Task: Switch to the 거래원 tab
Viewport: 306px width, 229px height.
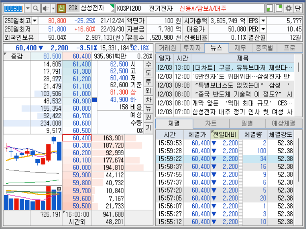Action: [x=167, y=48]
